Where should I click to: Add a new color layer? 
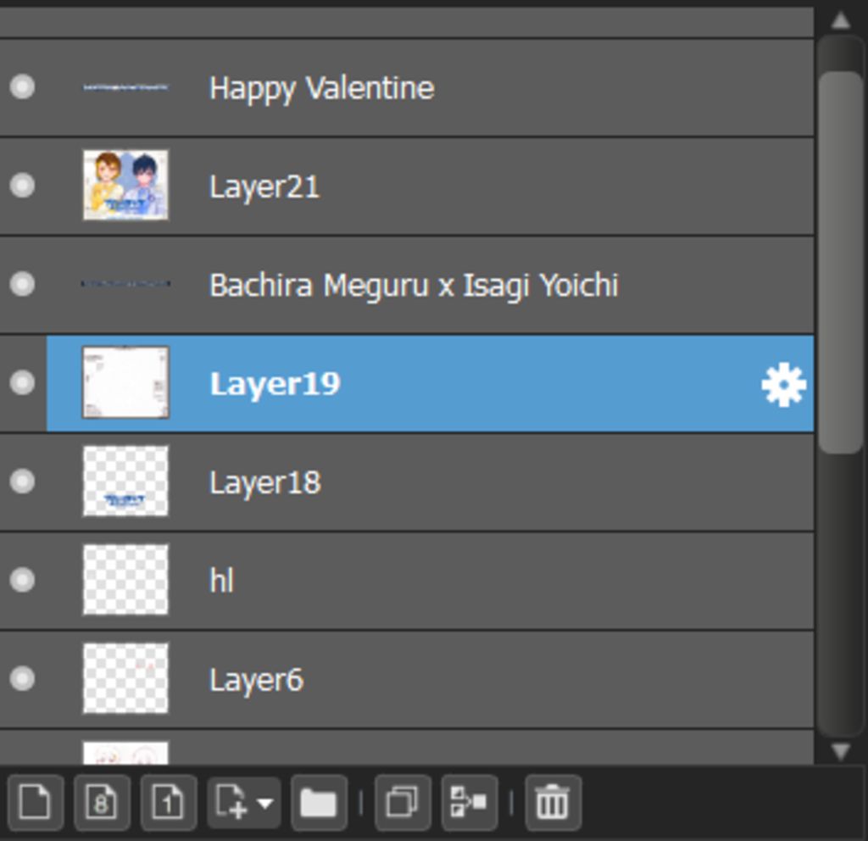click(35, 801)
